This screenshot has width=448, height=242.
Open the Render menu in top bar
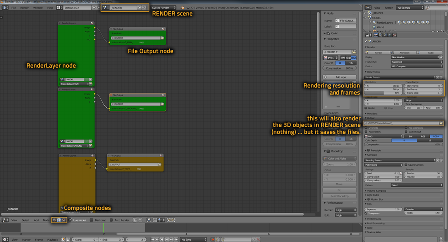click(24, 8)
